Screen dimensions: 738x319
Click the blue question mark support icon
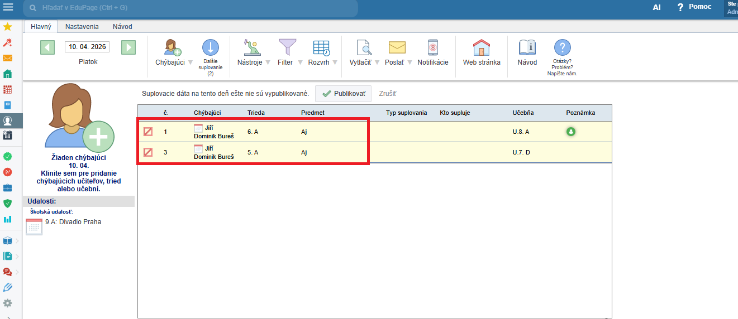click(562, 47)
